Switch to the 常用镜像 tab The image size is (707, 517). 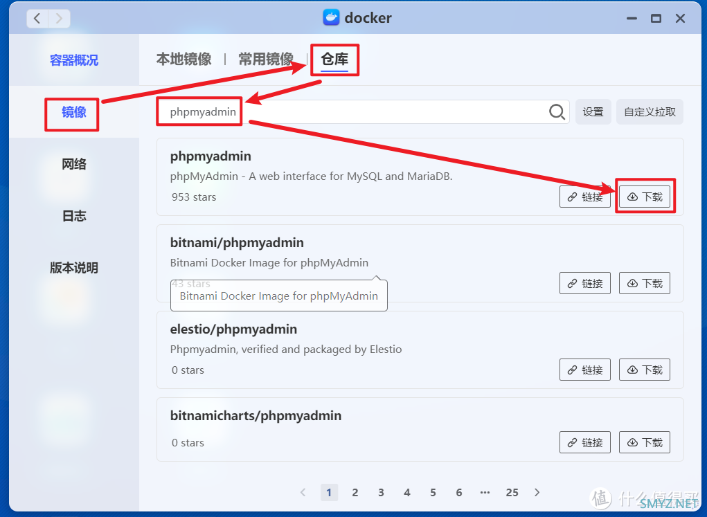(x=266, y=59)
